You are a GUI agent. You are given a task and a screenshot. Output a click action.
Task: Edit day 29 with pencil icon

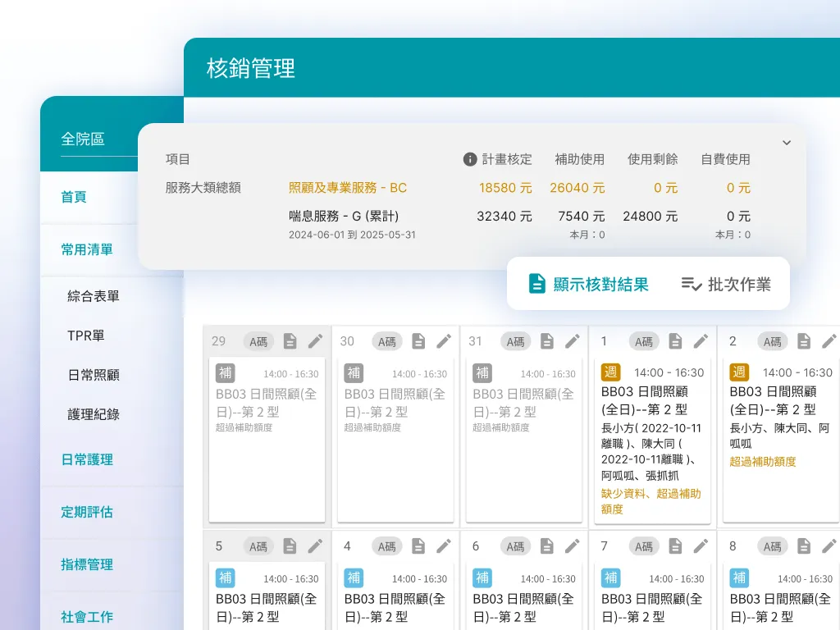coord(316,341)
